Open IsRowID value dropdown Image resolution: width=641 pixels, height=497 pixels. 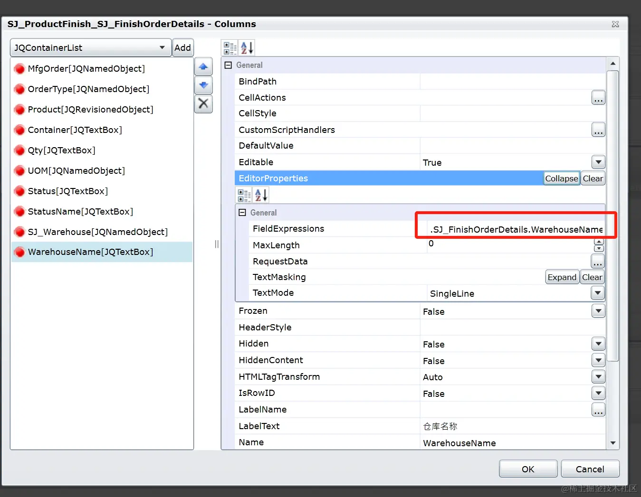[598, 393]
